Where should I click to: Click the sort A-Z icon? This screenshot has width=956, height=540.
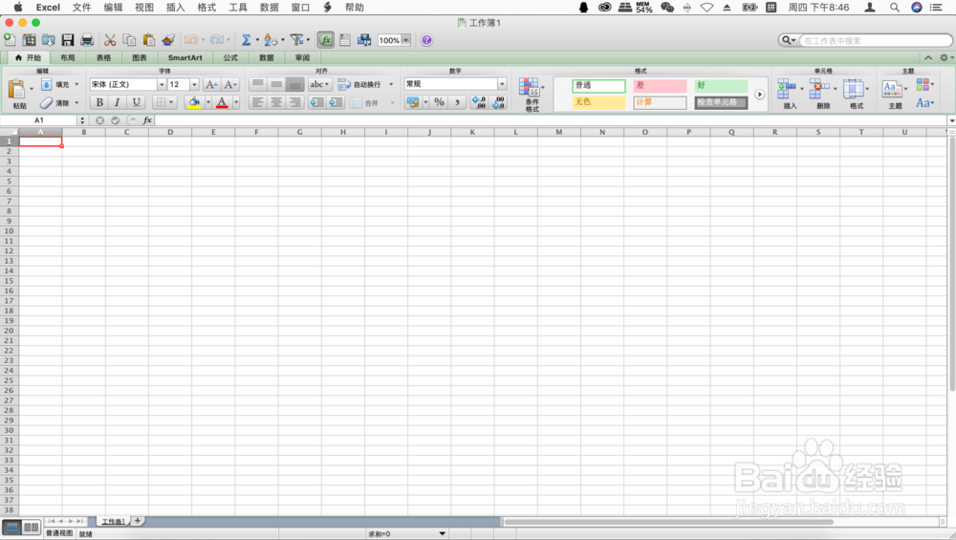click(271, 39)
